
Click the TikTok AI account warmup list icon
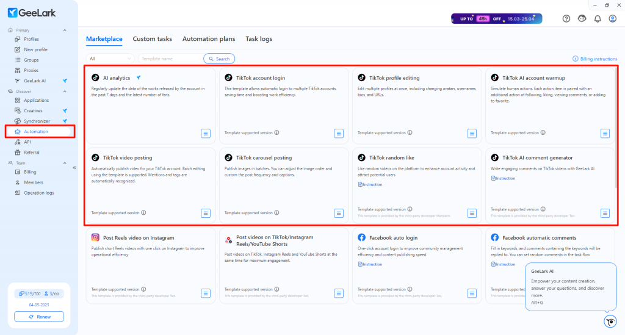click(605, 134)
